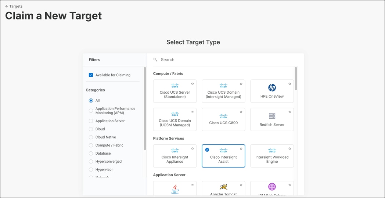Screen dimensions: 385x198
Task: Click Cisco logo on UCS Server (Standalone) card
Action: point(175,86)
